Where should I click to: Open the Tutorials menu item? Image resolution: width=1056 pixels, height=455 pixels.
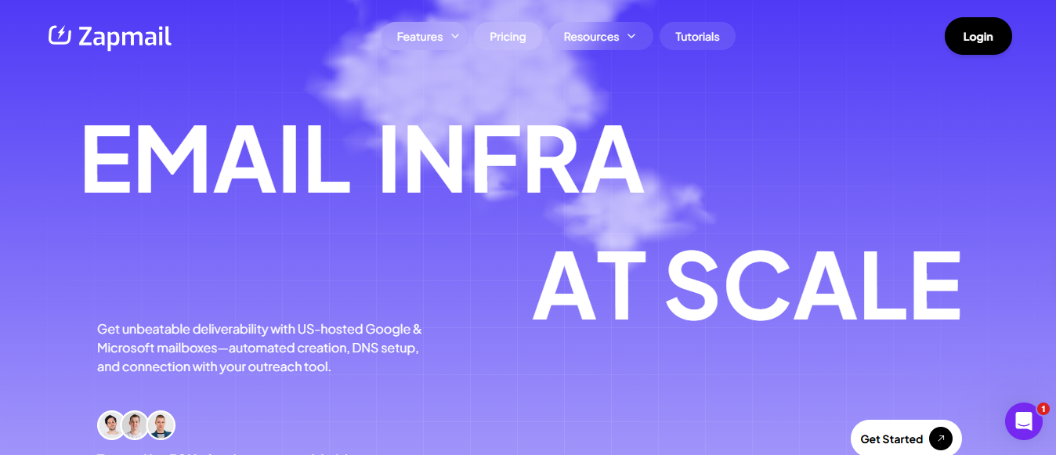(697, 37)
